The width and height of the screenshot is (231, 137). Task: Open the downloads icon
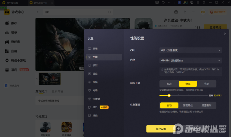[x=185, y=12]
